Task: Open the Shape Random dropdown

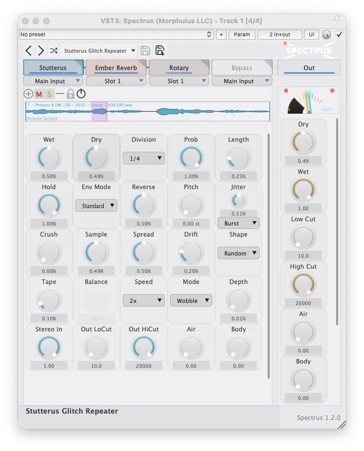Action: click(238, 253)
